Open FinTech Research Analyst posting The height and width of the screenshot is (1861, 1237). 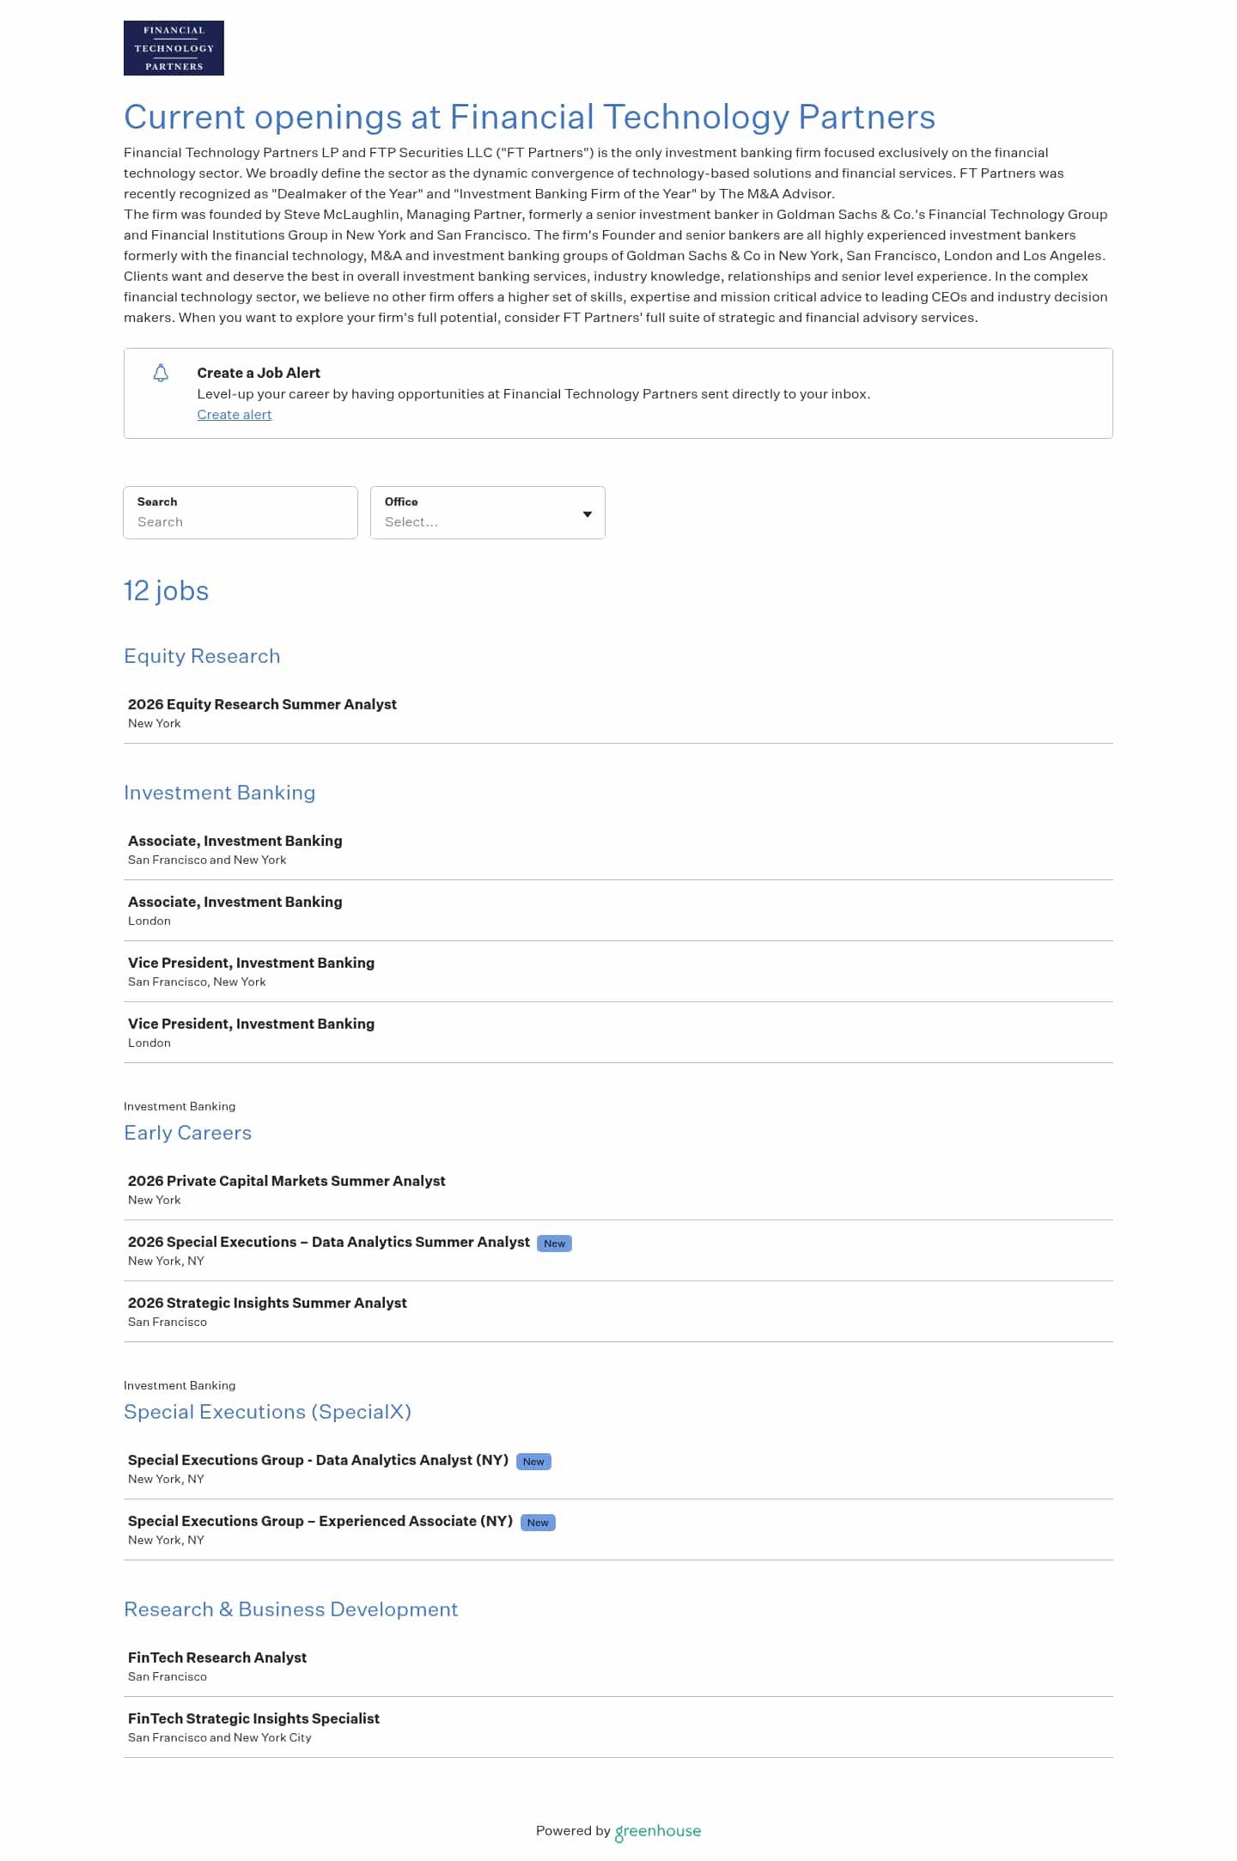(217, 1657)
